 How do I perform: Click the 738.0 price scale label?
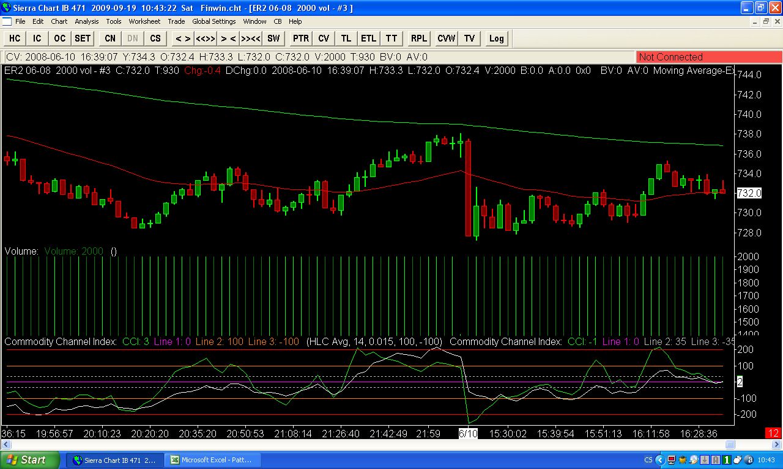coord(751,134)
